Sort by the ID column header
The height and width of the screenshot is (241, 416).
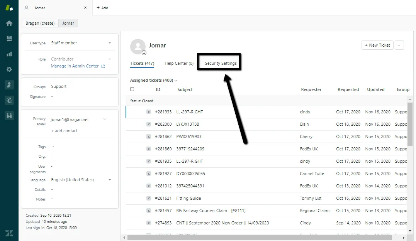[x=158, y=89]
